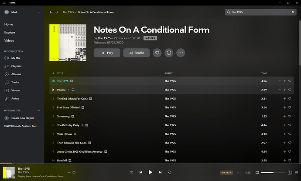Add The Birthday Party to playlist
Screen dimensions: 301x181
point(284,125)
